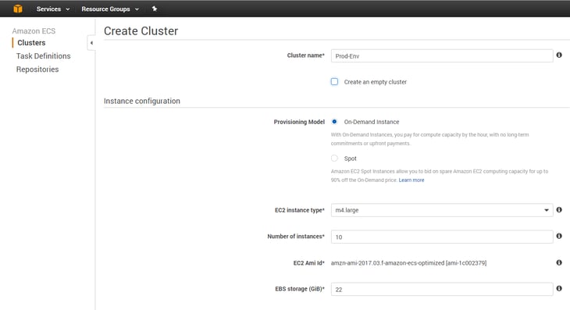Click info icon beside Number of instances
Screen dimensions: 570x310
[x=559, y=237]
